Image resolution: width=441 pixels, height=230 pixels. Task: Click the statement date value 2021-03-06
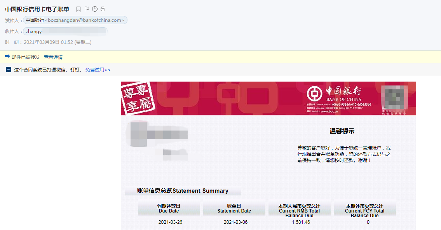pyautogui.click(x=235, y=222)
